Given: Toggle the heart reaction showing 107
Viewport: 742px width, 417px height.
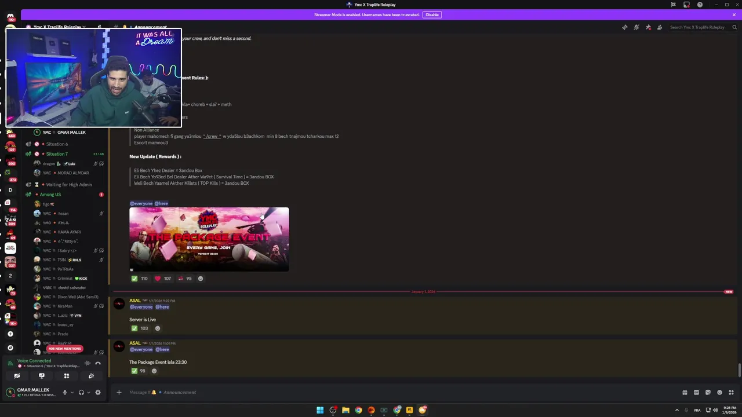Looking at the screenshot, I should tap(163, 279).
